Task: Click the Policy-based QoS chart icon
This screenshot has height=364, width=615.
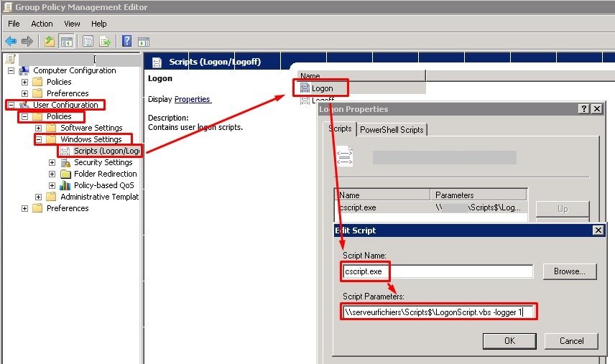Action: click(x=65, y=185)
